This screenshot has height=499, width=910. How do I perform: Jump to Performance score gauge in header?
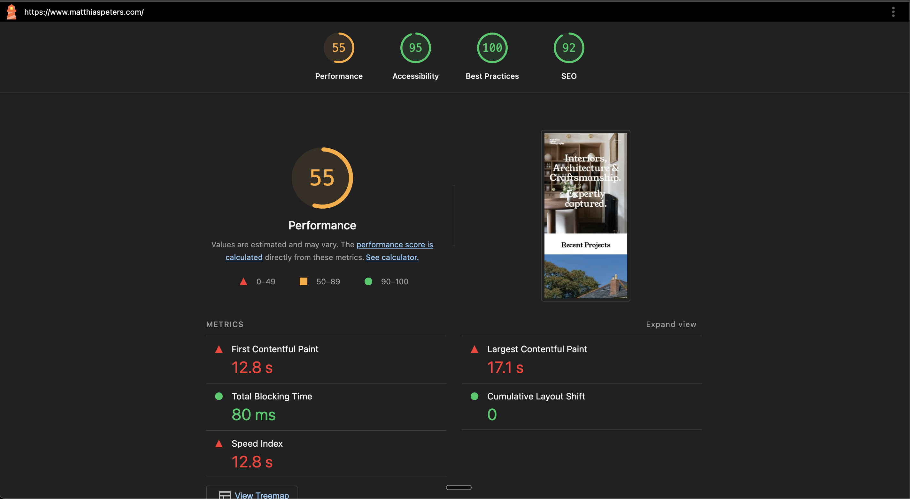point(338,48)
